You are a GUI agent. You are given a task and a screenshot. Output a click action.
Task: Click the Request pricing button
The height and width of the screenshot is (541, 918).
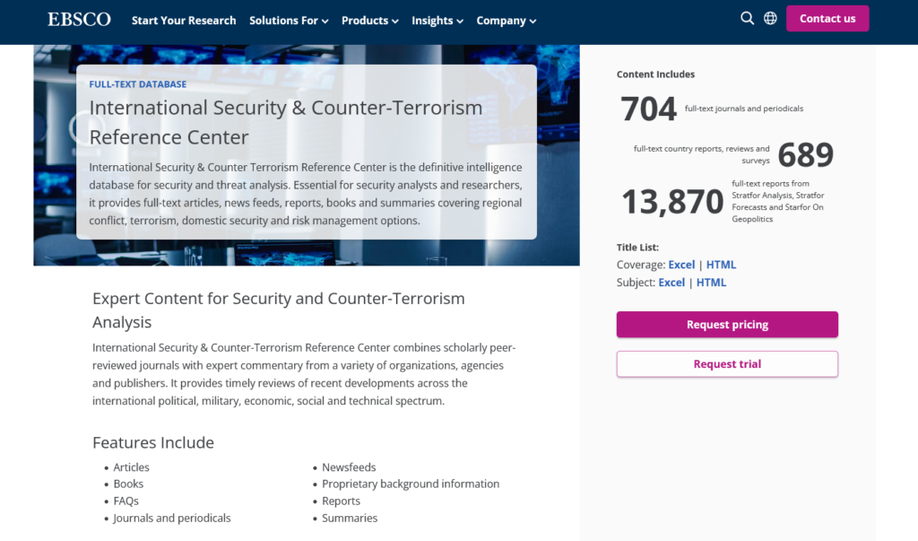727,325
